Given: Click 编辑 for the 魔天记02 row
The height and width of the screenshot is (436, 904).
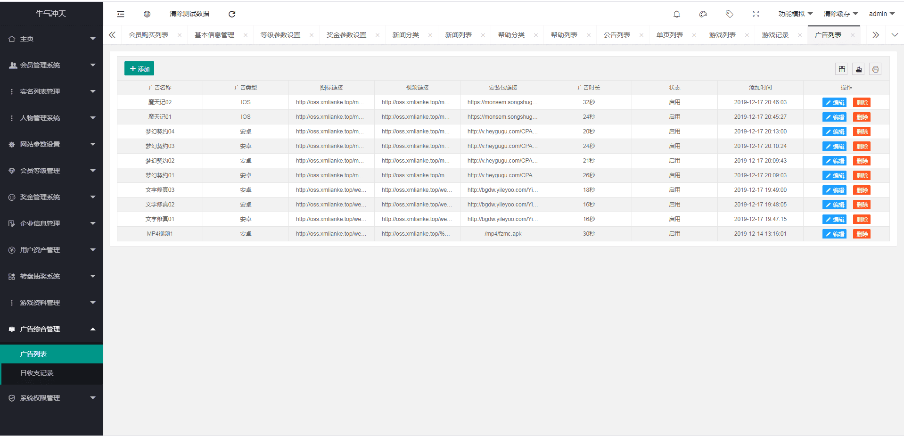Looking at the screenshot, I should tap(834, 103).
